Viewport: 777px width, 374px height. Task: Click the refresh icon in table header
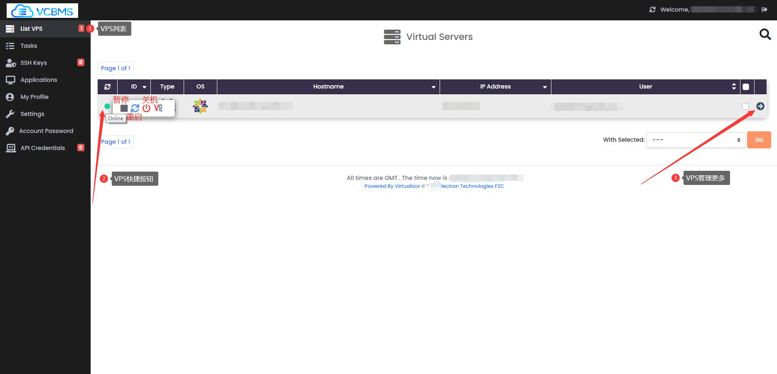click(108, 86)
